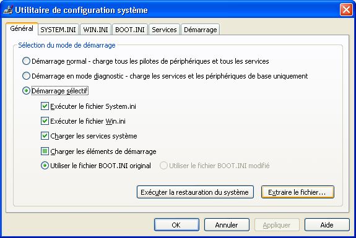Open the BOOT.INI tab
Screen dimensions: 356x238
pyautogui.click(x=130, y=30)
